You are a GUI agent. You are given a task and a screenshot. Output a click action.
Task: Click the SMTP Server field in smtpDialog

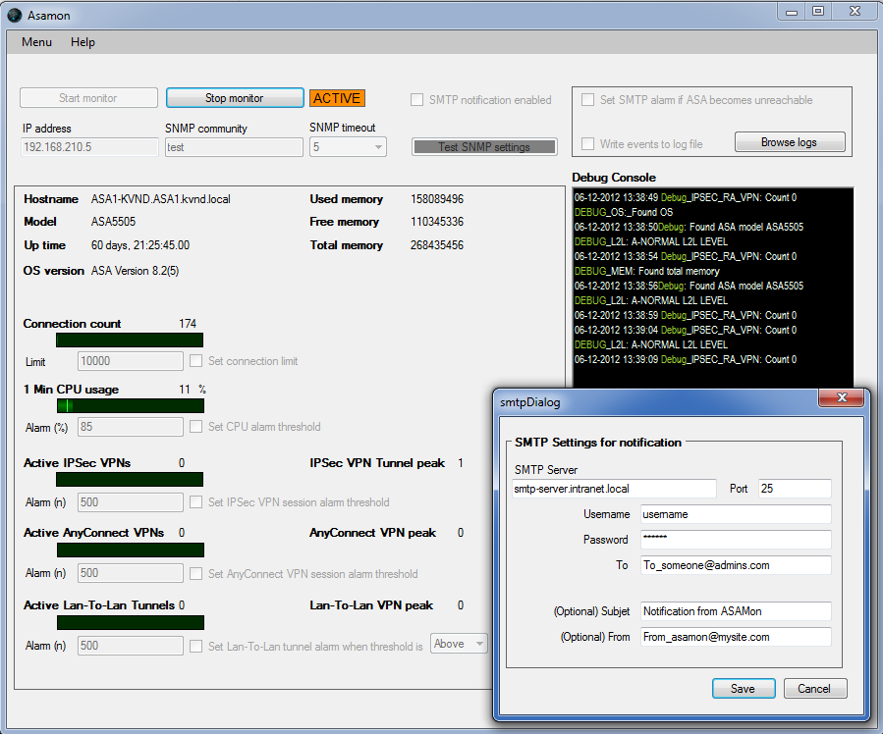coord(614,489)
